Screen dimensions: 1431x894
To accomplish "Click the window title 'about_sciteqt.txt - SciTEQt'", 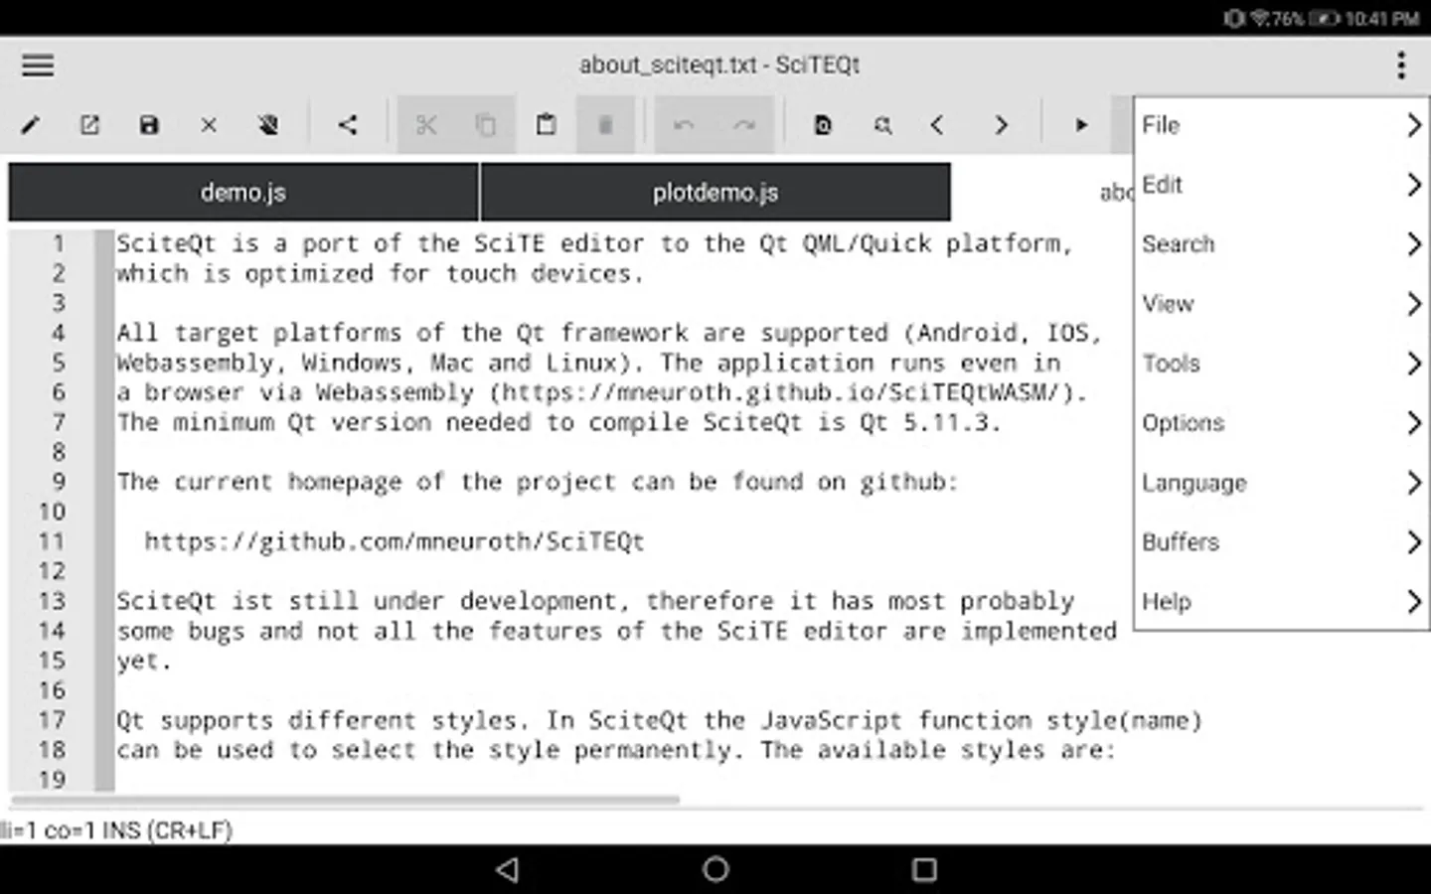I will (x=719, y=66).
